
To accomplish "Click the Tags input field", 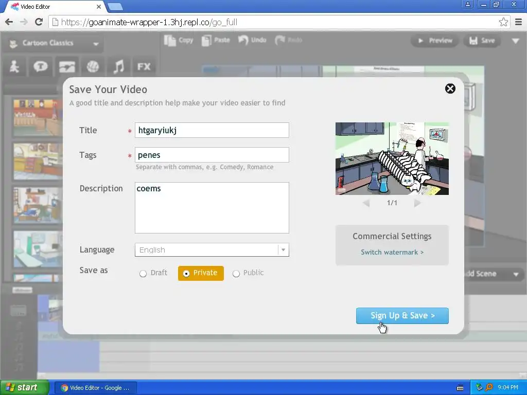I will pos(212,155).
